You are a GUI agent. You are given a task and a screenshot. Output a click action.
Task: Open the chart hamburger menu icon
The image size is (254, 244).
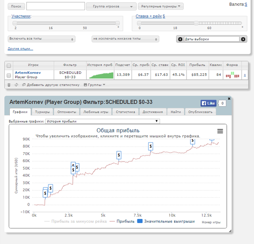220,131
